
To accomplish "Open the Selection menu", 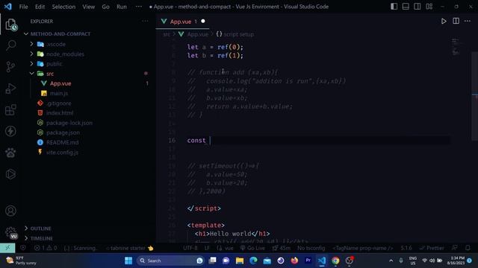I will (63, 7).
